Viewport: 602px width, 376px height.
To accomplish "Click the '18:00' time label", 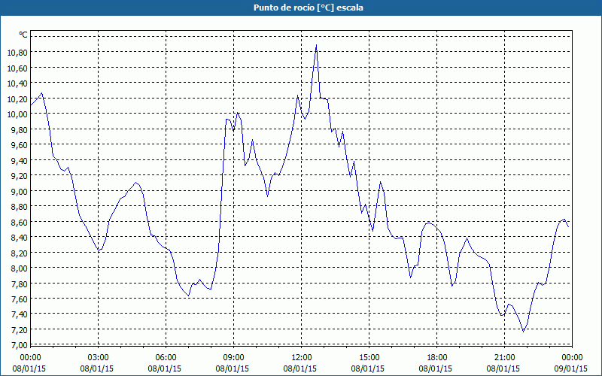I will [436, 358].
